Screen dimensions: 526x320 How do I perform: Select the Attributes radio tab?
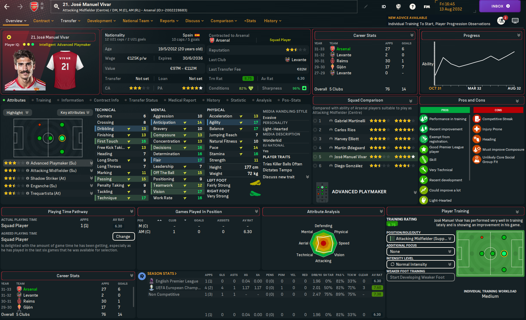tap(14, 100)
